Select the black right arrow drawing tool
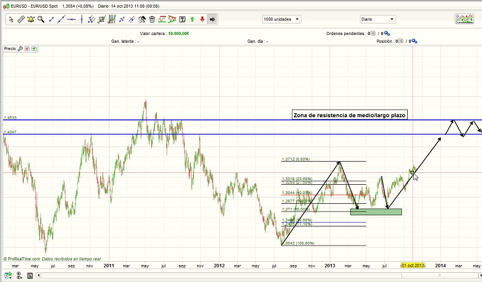Viewport: 482px width, 282px height. pyautogui.click(x=213, y=20)
